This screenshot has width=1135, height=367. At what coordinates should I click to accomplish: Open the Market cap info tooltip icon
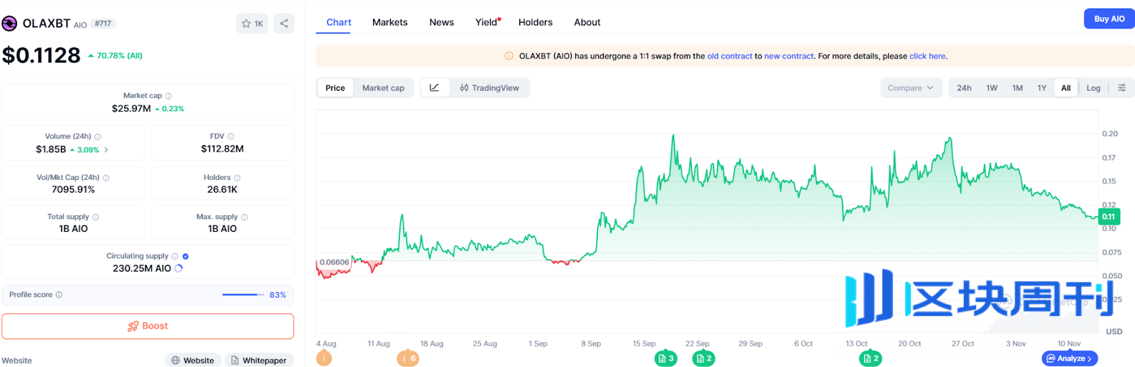pyautogui.click(x=168, y=96)
